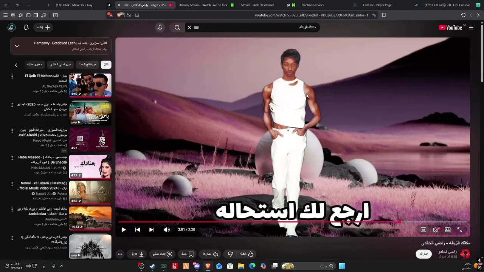
Task: Play the paused YouTube video
Action: (124, 230)
